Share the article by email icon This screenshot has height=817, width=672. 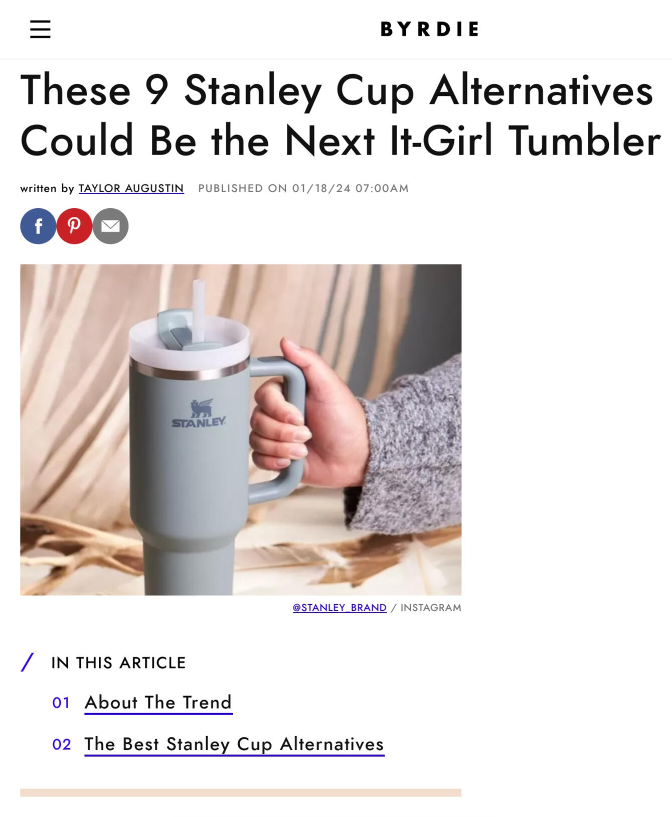tap(110, 226)
